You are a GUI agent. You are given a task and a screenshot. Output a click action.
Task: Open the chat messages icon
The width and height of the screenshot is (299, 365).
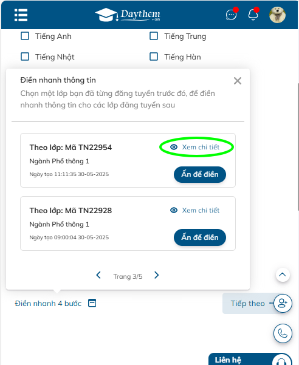click(231, 15)
